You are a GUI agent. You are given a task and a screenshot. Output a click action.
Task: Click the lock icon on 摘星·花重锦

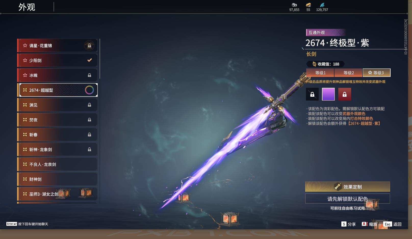coord(89,46)
